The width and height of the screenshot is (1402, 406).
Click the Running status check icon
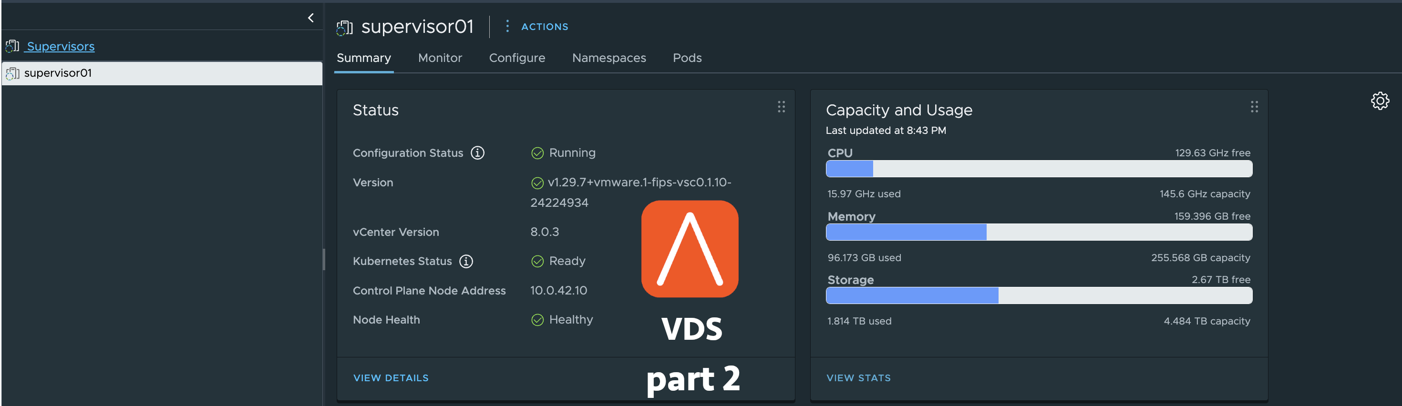point(537,154)
